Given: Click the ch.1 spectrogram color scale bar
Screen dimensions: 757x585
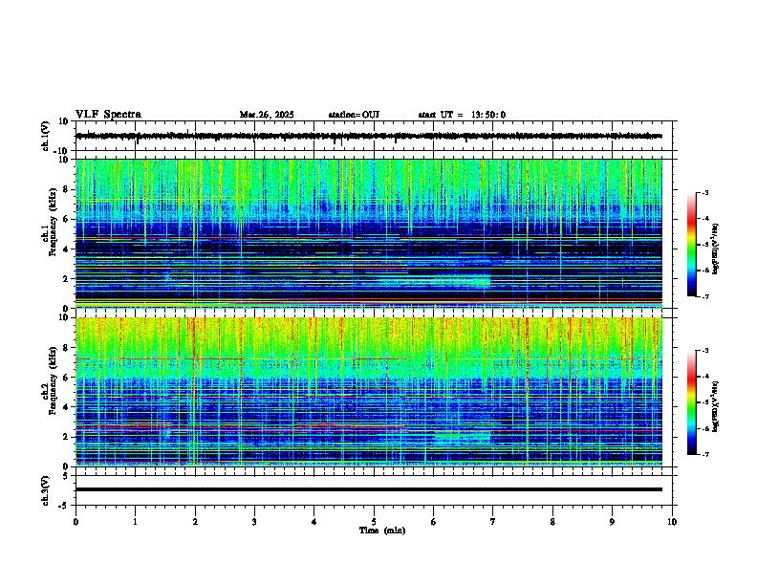Looking at the screenshot, I should [x=691, y=245].
